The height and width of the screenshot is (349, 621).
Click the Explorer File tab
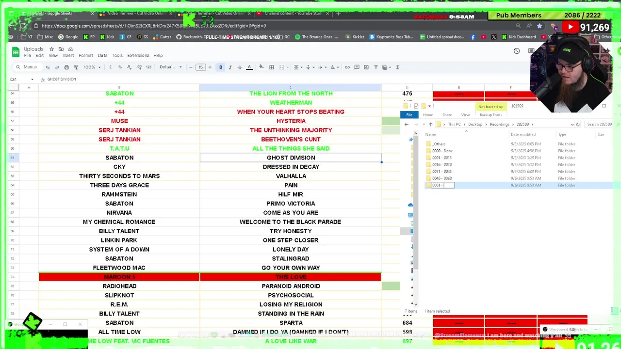(x=409, y=115)
